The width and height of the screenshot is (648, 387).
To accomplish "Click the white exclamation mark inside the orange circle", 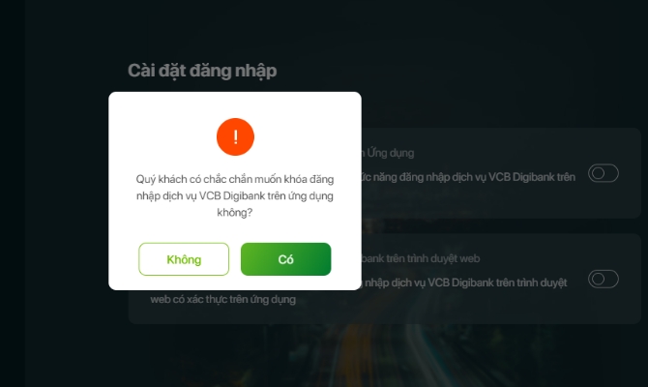I will pos(236,136).
